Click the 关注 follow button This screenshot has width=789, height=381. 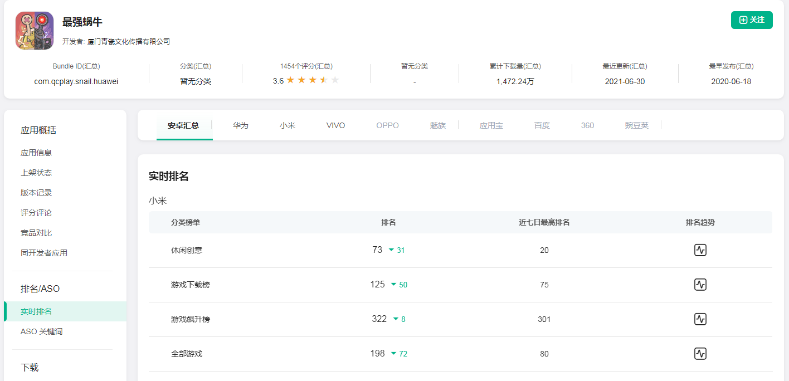(751, 20)
